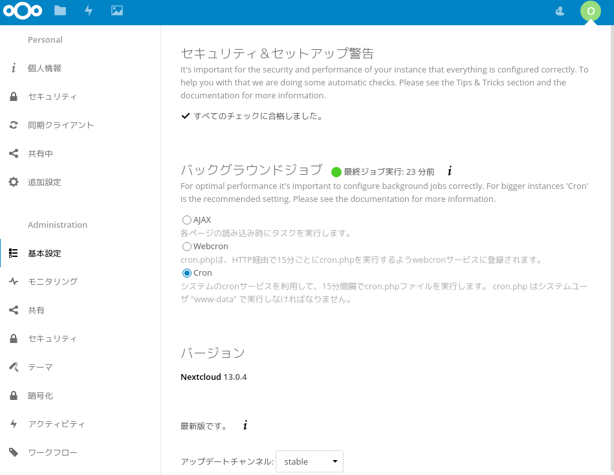Click the green user avatar 'O'
The image size is (614, 475).
590,11
